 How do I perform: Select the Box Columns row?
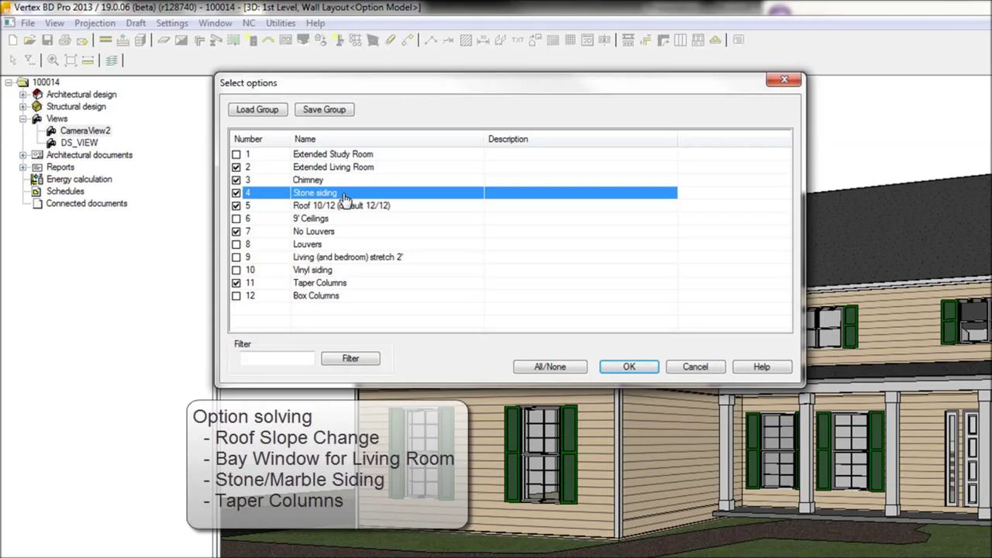tap(453, 296)
